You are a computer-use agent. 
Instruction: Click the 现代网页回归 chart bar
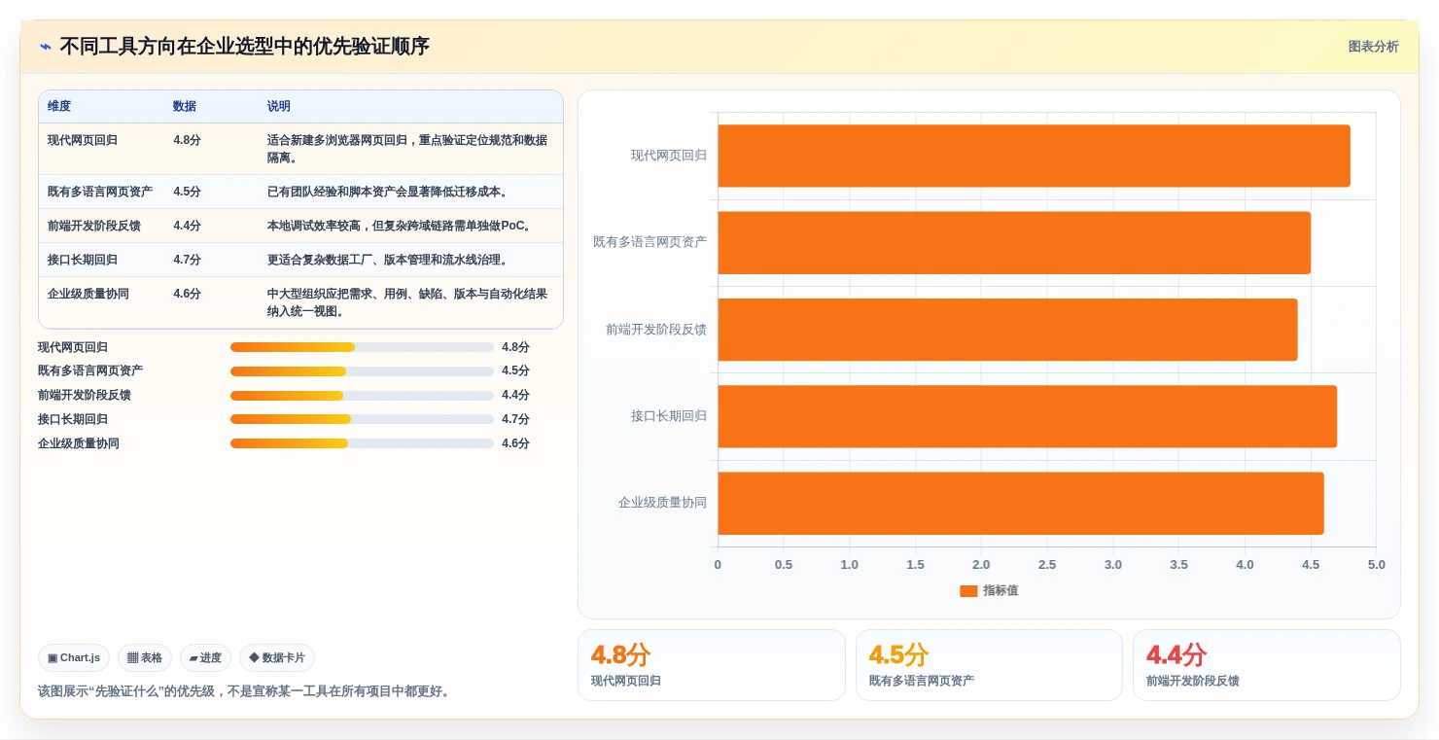click(1034, 156)
